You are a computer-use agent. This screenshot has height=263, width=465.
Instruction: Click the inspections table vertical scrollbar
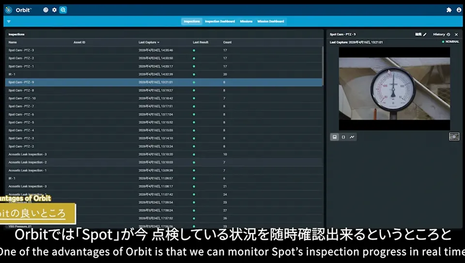[x=323, y=66]
